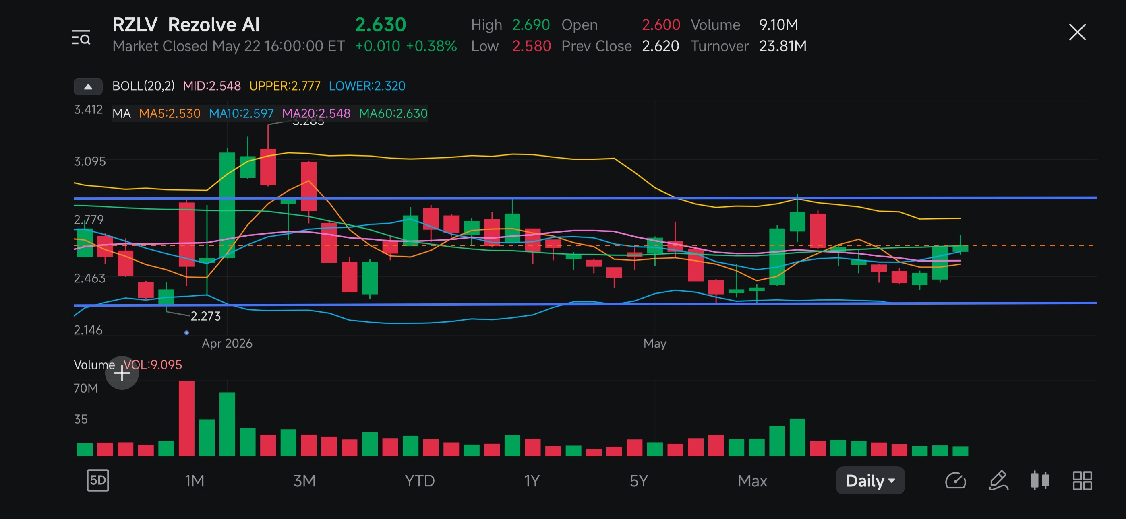Click the MA indicator label
The width and height of the screenshot is (1126, 519).
[122, 113]
